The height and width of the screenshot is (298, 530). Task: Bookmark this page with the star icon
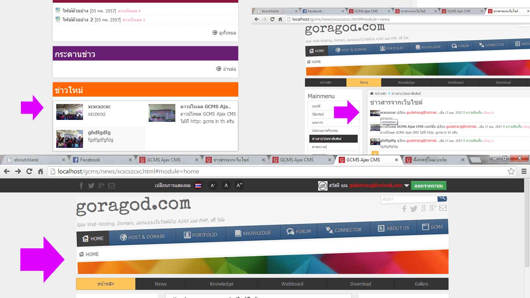coord(511,171)
